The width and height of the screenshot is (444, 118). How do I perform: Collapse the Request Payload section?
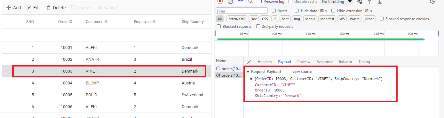[x=248, y=72]
